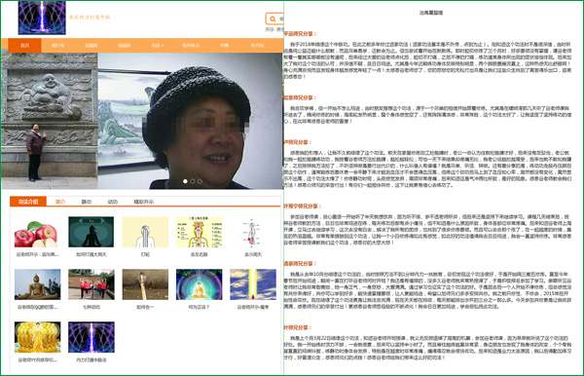
Task: Click the search input field in the header
Action: 280,19
